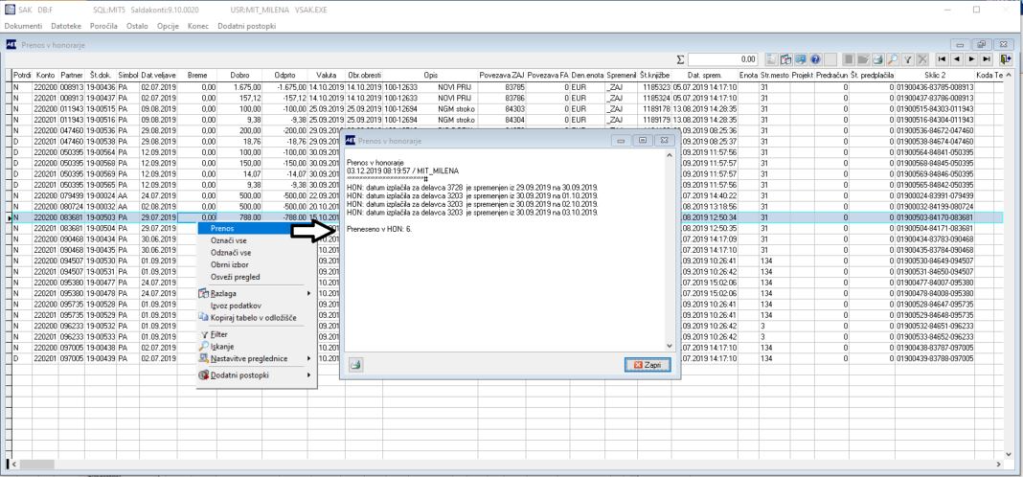
Task: Expand Dodatni postopki submenu in context menu
Action: click(x=257, y=375)
